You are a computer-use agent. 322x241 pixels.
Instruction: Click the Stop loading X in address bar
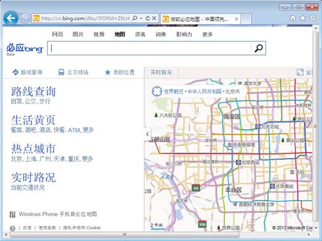coord(154,18)
